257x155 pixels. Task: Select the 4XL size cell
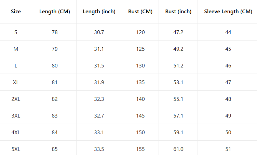click(16, 133)
